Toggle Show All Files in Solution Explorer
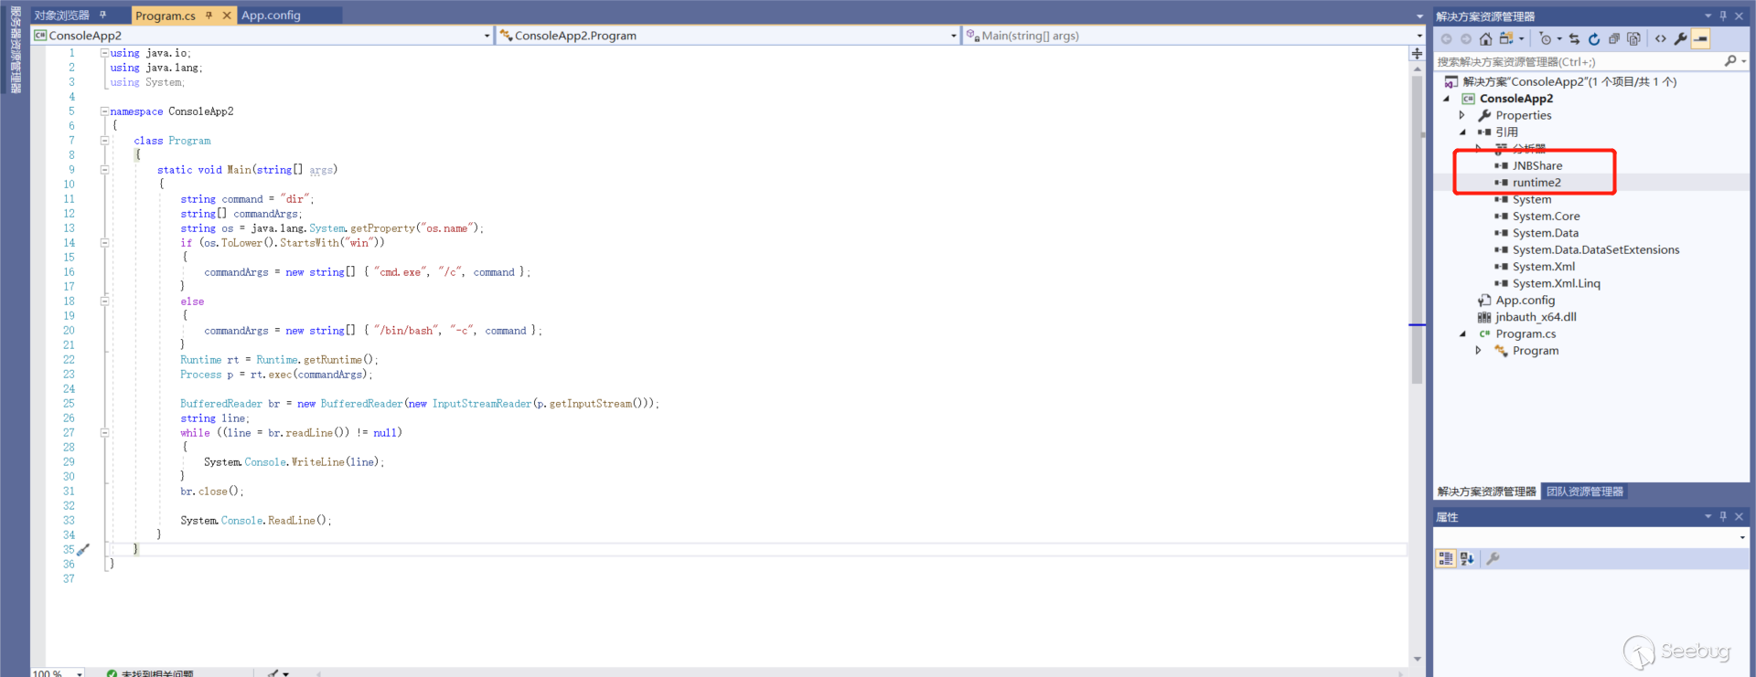Viewport: 1756px width, 677px height. point(1633,38)
